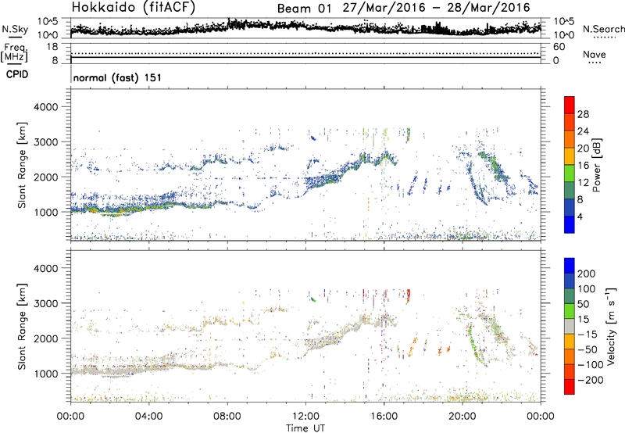Click the 'N.Sky' legend label
Viewport: 625px width, 433px height.
tap(15, 29)
